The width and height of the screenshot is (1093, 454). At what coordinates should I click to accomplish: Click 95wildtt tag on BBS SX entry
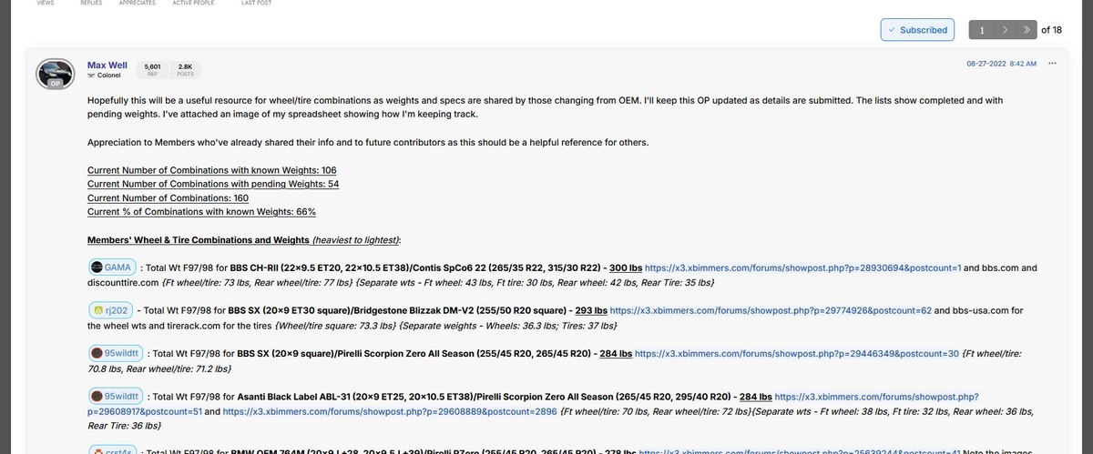click(116, 353)
